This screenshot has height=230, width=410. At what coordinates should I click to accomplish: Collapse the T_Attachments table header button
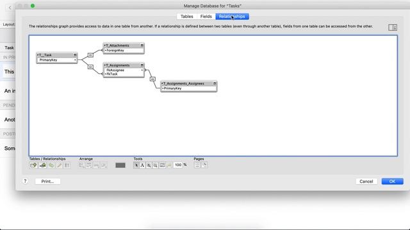pos(142,45)
